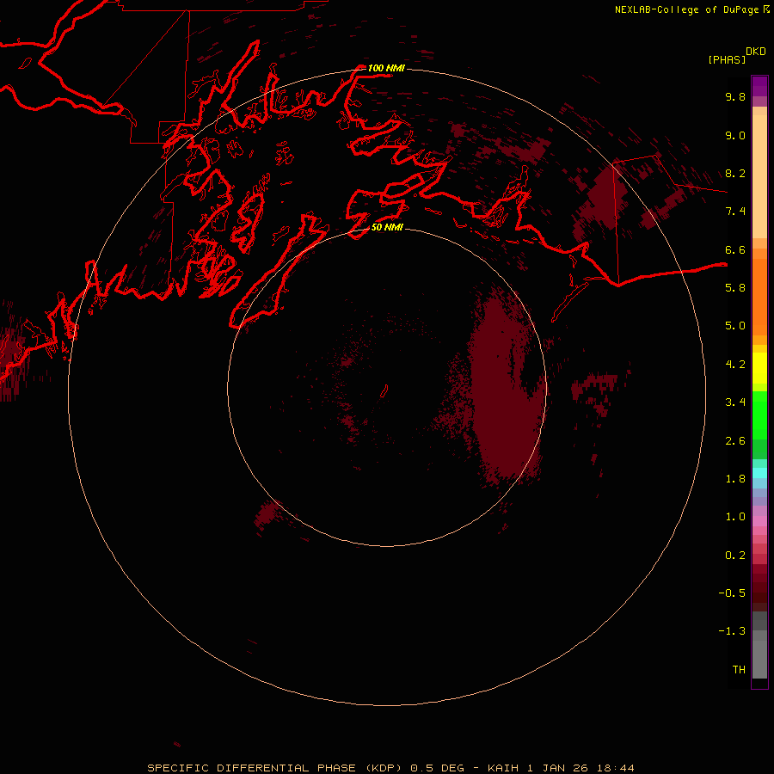774x774 pixels.
Task: Click the cyan swatch on the colorbar
Action: point(759,473)
